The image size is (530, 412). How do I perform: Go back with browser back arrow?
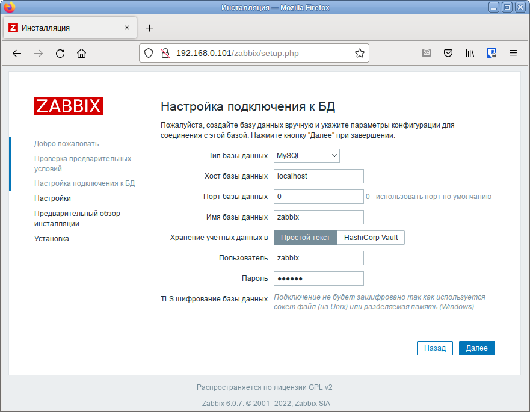[17, 53]
